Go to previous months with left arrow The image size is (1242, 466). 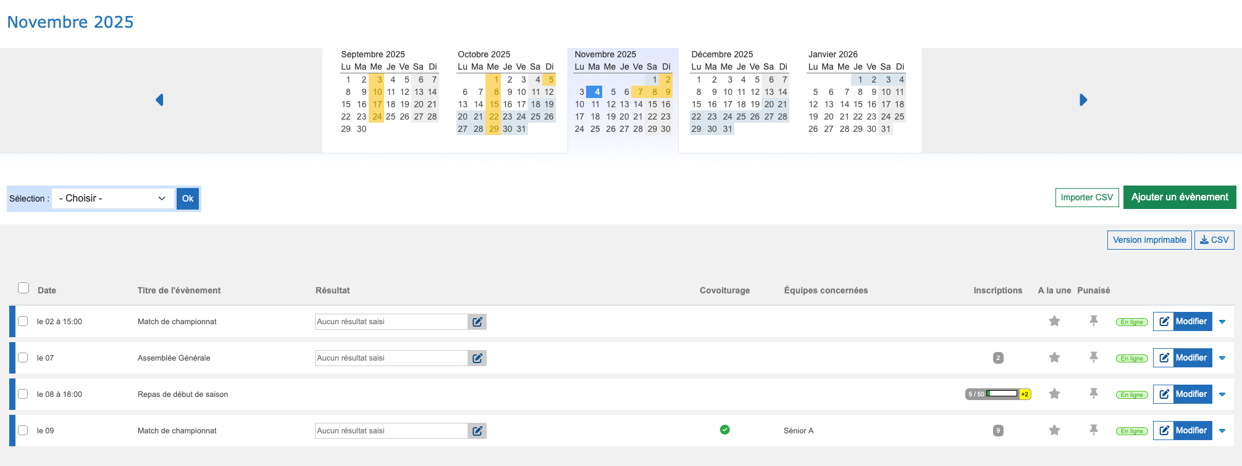coord(159,100)
